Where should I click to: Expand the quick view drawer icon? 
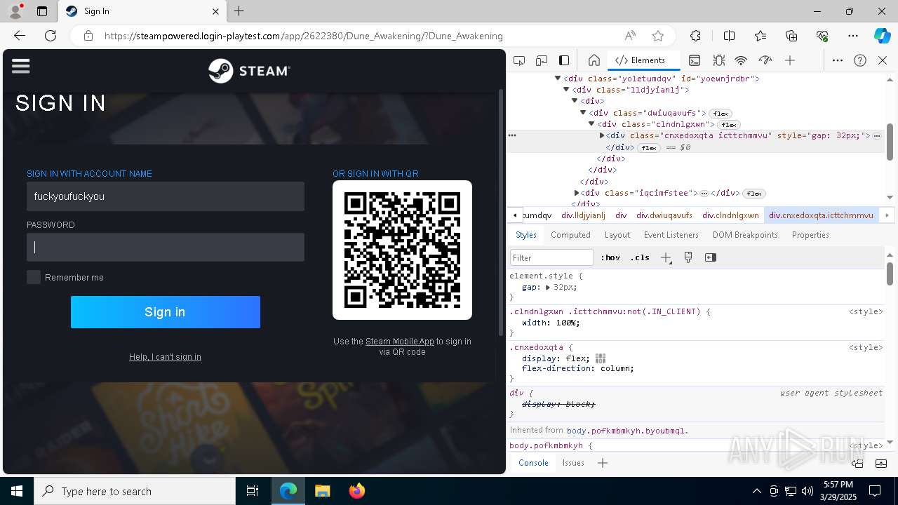pos(881,463)
